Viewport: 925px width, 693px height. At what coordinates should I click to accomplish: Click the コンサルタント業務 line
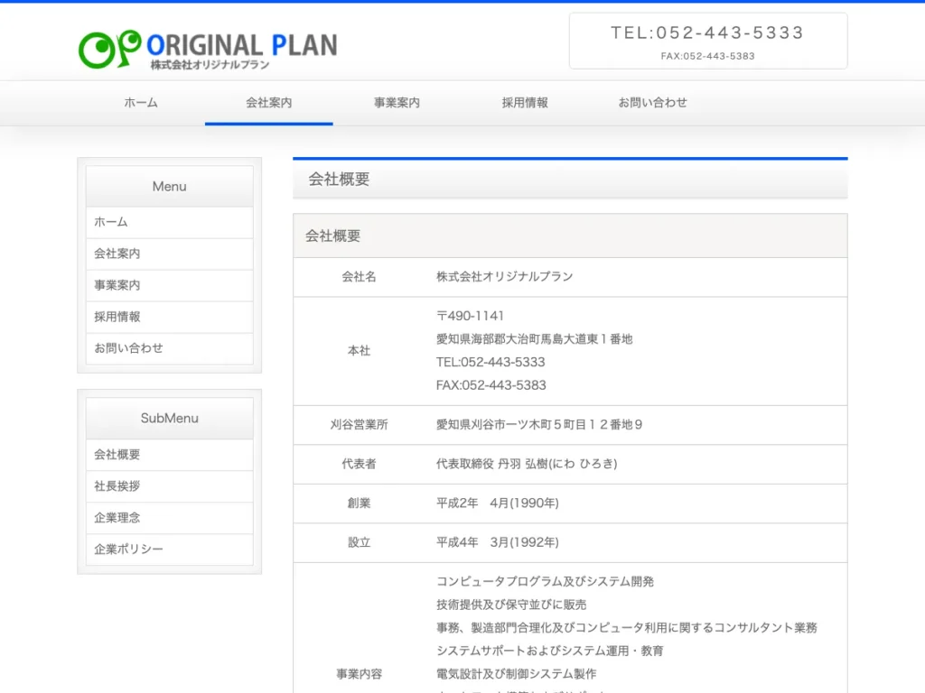pyautogui.click(x=627, y=628)
